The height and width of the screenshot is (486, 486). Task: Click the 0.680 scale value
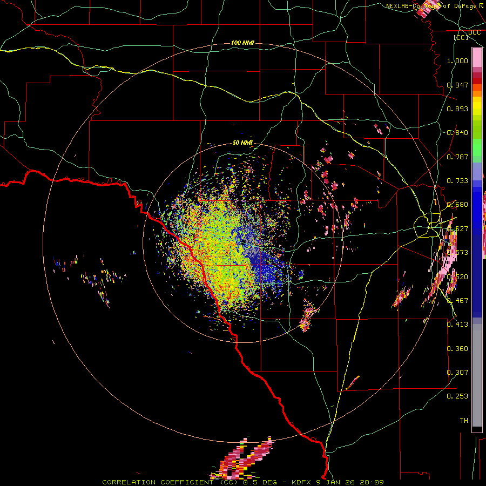tap(457, 205)
